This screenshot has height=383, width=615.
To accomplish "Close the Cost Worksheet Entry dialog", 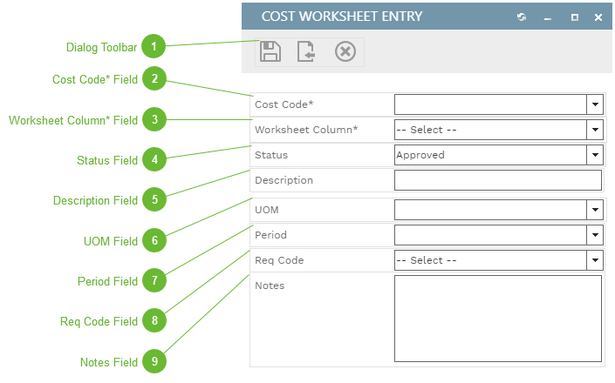I will point(598,17).
